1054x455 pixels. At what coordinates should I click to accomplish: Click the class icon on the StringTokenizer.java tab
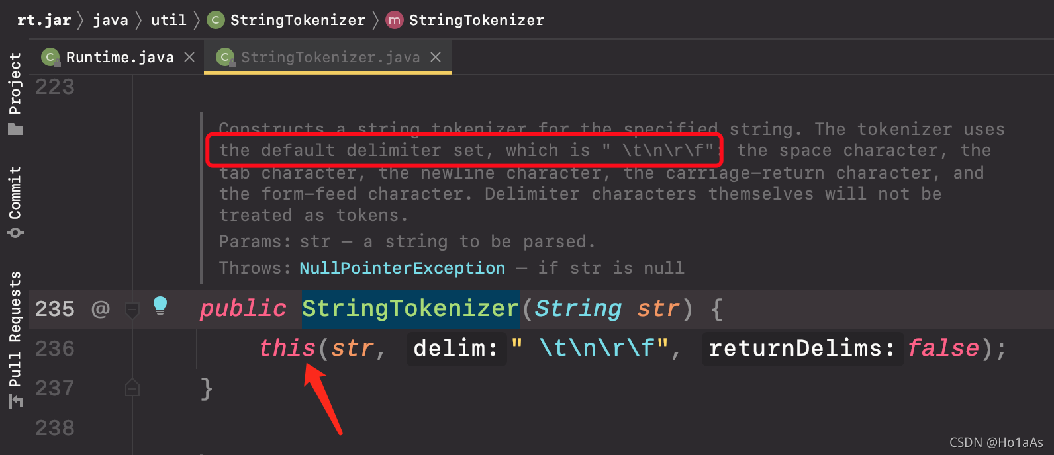coord(226,58)
